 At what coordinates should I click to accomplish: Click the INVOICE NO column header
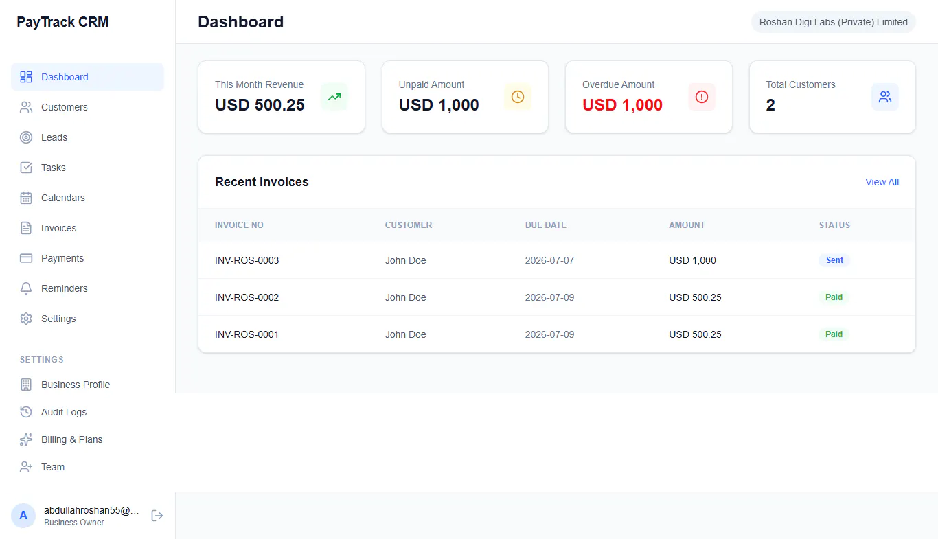click(239, 225)
